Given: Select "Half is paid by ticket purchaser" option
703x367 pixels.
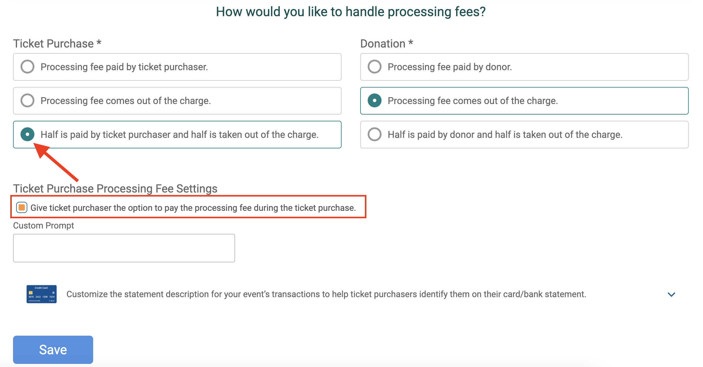Looking at the screenshot, I should [28, 134].
